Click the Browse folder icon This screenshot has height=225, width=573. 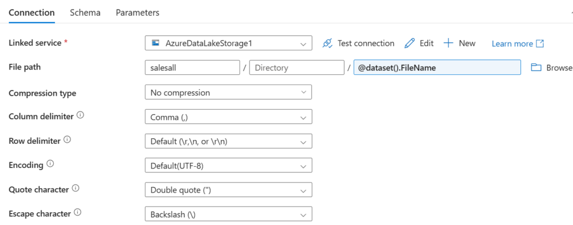[536, 68]
